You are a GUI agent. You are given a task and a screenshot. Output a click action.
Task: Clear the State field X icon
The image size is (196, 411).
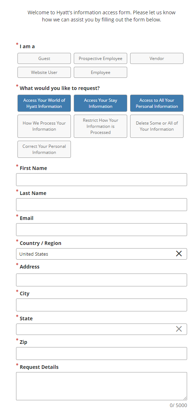point(179,329)
